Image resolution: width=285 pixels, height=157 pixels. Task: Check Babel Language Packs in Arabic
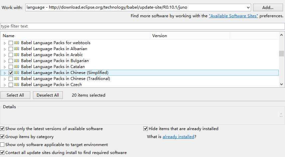point(11,55)
